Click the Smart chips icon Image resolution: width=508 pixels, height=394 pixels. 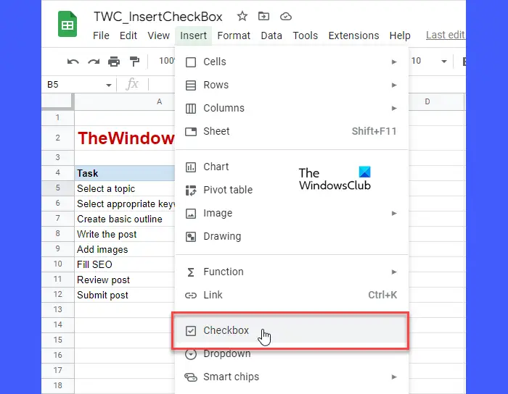click(x=190, y=377)
